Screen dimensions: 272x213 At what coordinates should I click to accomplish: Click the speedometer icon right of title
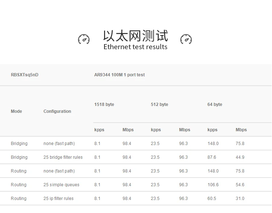(186, 39)
